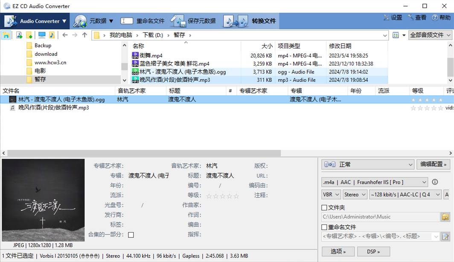Click the filename pattern edit icon
454x262 pixels.
point(445,236)
